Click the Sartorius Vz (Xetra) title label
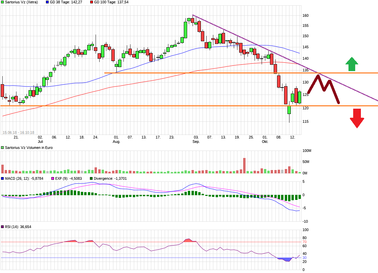Screen dimensions: 378x273 pos(21,2)
